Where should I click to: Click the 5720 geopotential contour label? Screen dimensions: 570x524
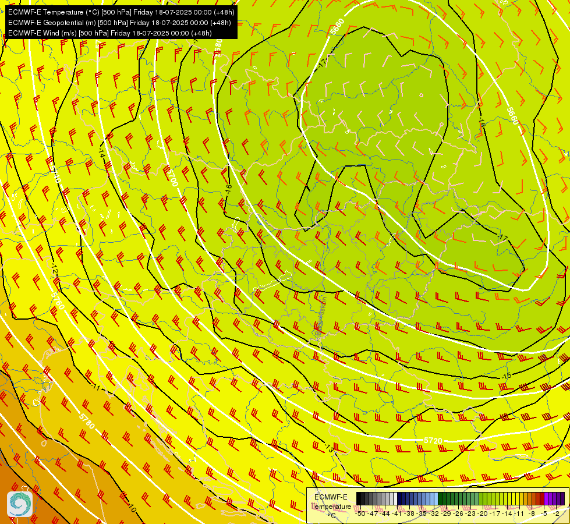tap(433, 440)
